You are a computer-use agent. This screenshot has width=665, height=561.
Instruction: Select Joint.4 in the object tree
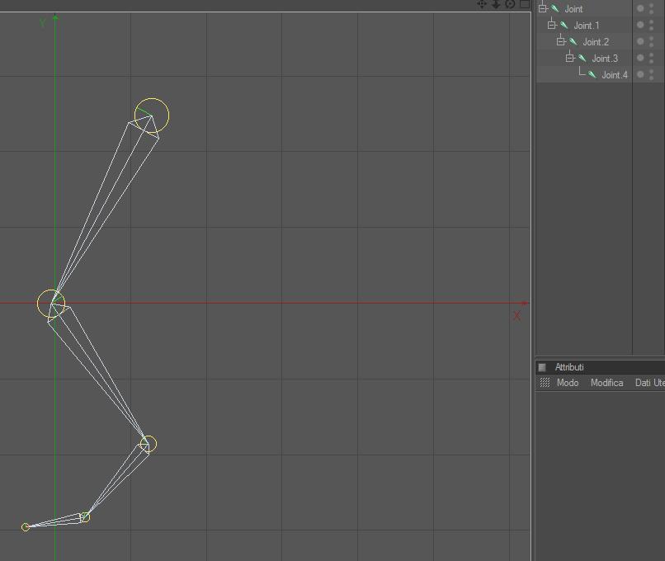pyautogui.click(x=615, y=75)
